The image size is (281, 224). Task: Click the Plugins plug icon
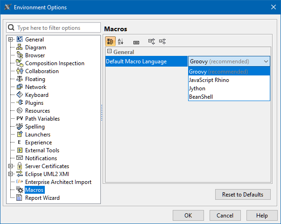20,102
